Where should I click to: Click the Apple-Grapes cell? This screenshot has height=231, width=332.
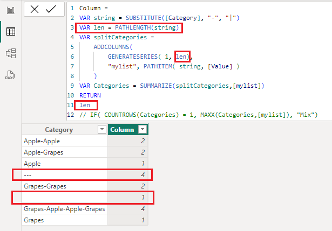pos(65,152)
